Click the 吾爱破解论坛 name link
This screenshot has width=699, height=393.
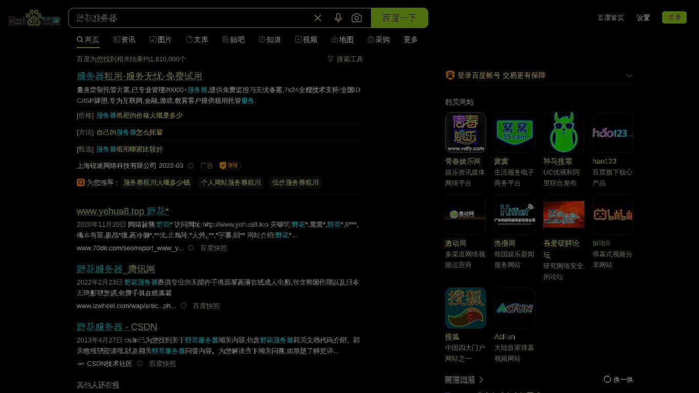click(x=561, y=249)
